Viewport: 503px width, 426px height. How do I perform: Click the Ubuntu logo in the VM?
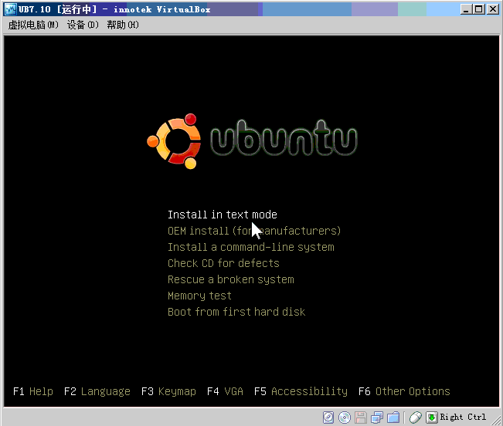click(252, 141)
